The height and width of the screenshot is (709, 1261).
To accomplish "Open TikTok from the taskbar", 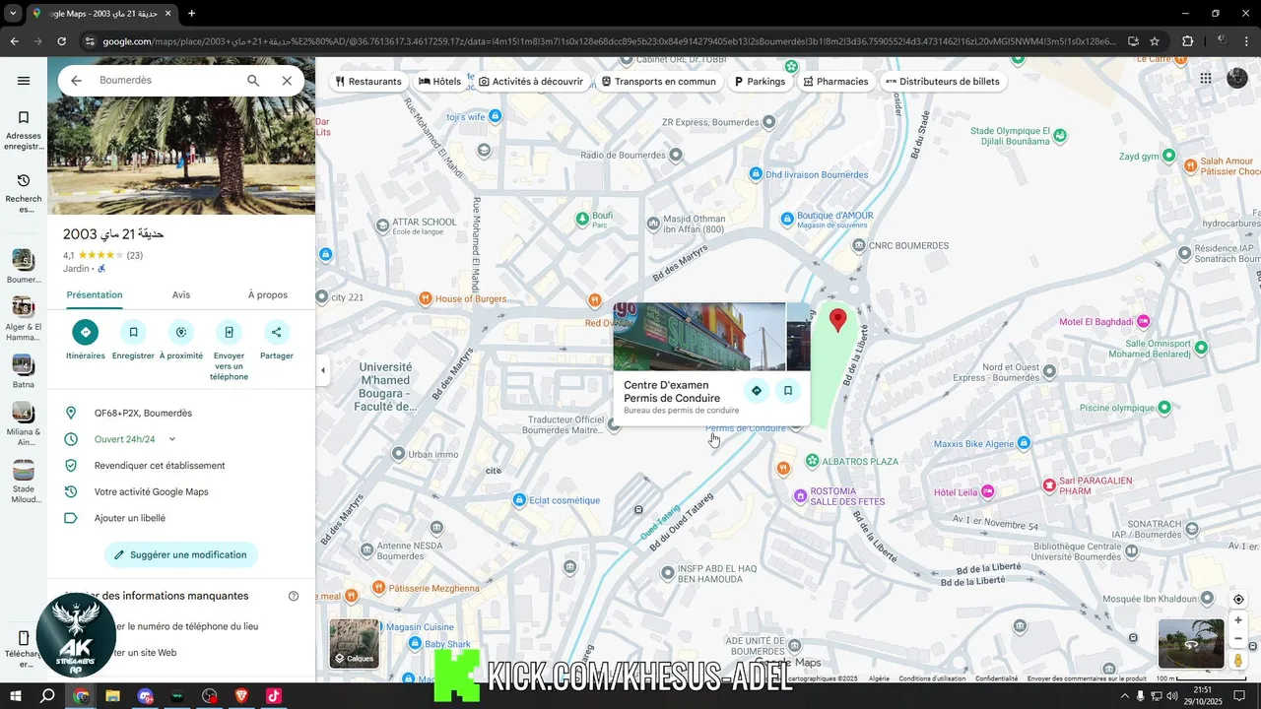I will click(274, 696).
